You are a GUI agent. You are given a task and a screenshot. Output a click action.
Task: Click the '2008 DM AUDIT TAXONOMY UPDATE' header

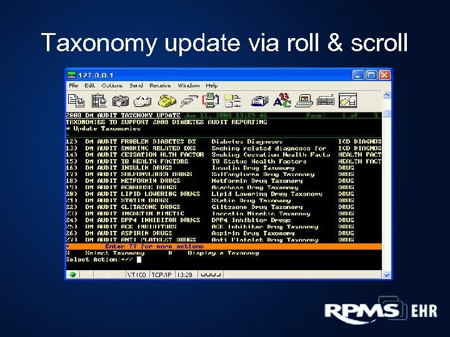tap(123, 115)
